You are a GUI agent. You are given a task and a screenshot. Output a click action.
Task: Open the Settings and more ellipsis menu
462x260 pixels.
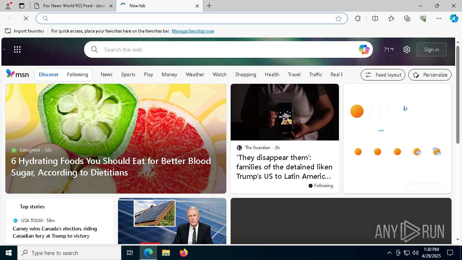439,18
